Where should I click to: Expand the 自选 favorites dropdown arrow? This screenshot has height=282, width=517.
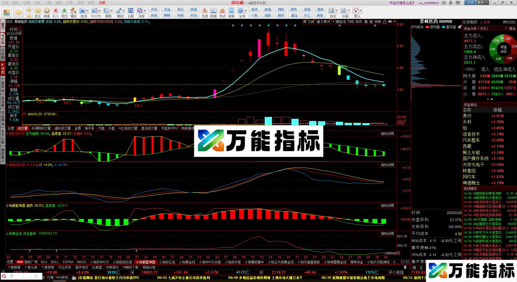(87, 11)
